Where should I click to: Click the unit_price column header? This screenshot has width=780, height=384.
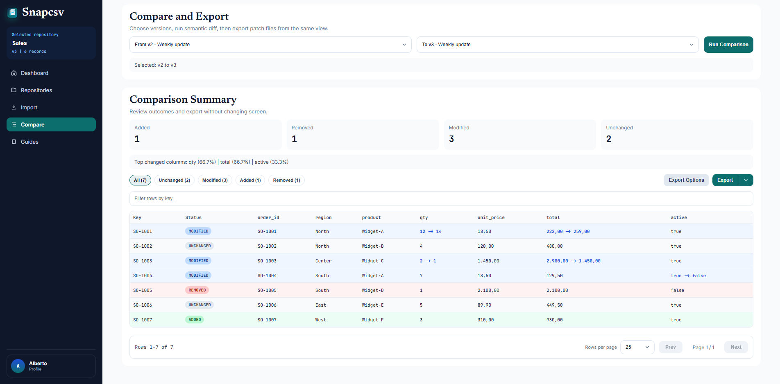point(491,217)
